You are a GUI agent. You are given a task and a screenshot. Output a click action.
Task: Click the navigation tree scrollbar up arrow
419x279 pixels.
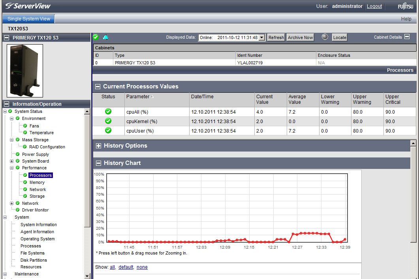[87, 111]
